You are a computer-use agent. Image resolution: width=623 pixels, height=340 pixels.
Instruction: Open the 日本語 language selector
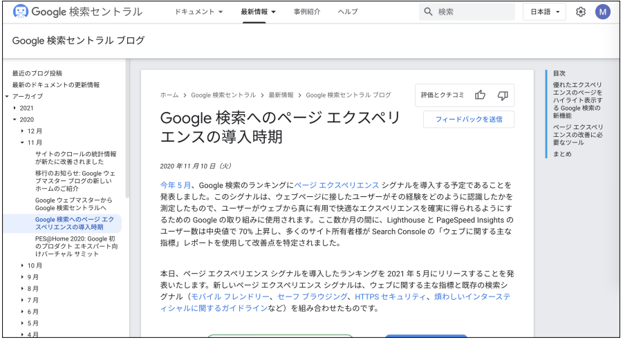coord(544,12)
